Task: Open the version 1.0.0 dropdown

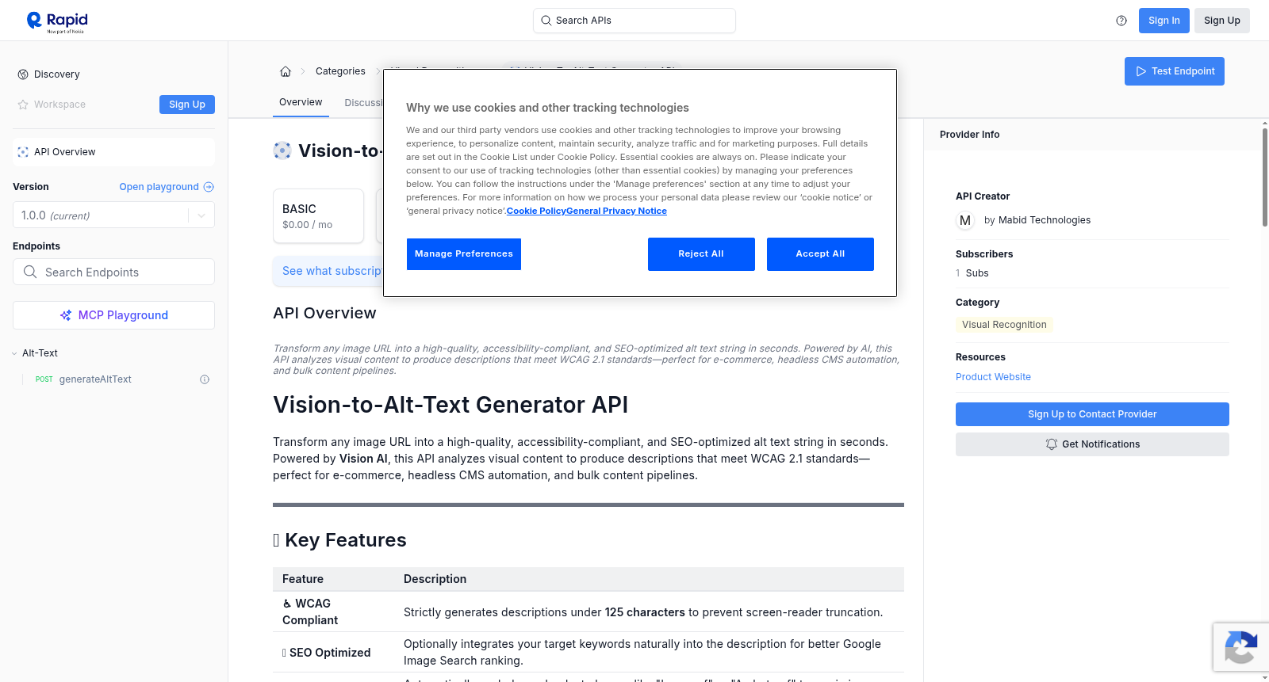Action: [113, 215]
